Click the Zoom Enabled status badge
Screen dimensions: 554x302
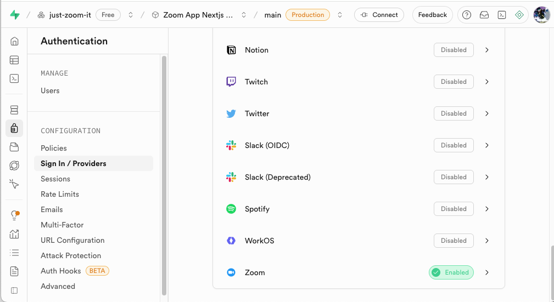tap(451, 272)
